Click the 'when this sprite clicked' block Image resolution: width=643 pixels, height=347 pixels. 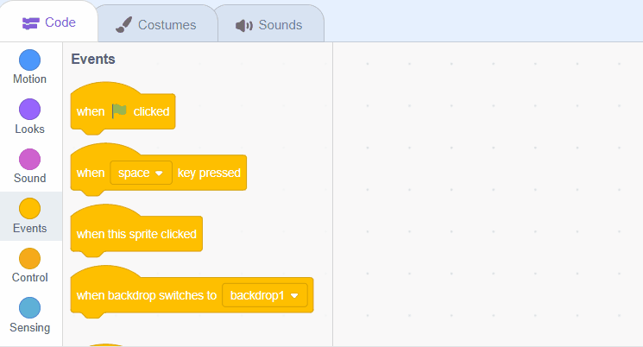(136, 234)
